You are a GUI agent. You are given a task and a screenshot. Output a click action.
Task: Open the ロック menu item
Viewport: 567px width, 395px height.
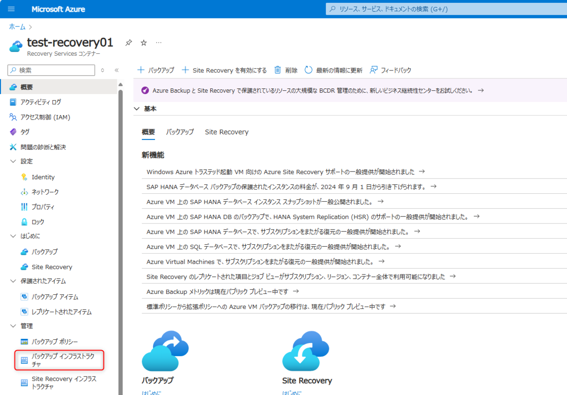point(38,222)
